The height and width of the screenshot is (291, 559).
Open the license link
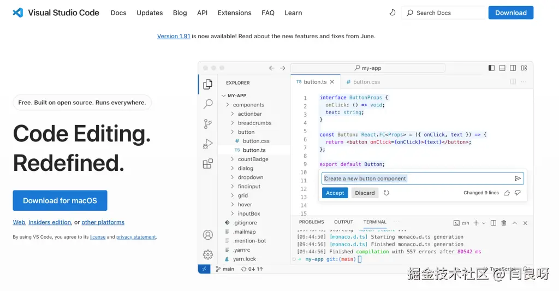pyautogui.click(x=98, y=237)
